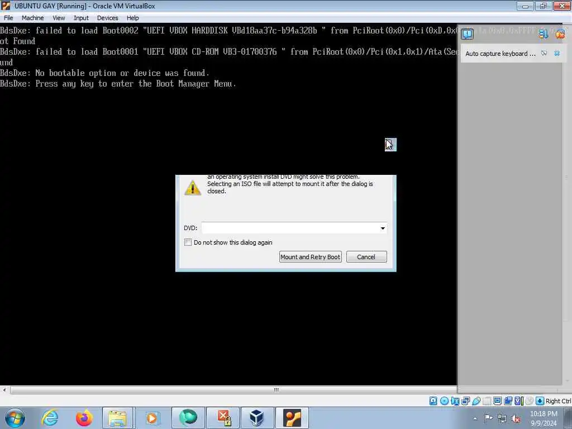Click the green round app taskbar icon
The height and width of the screenshot is (429, 572).
click(188, 418)
